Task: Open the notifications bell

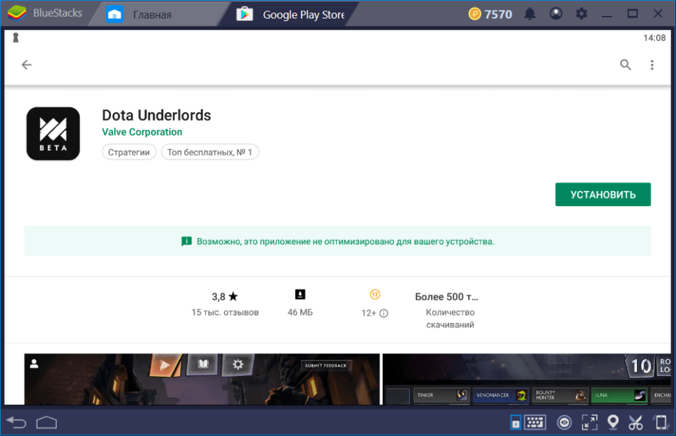Action: 530,14
